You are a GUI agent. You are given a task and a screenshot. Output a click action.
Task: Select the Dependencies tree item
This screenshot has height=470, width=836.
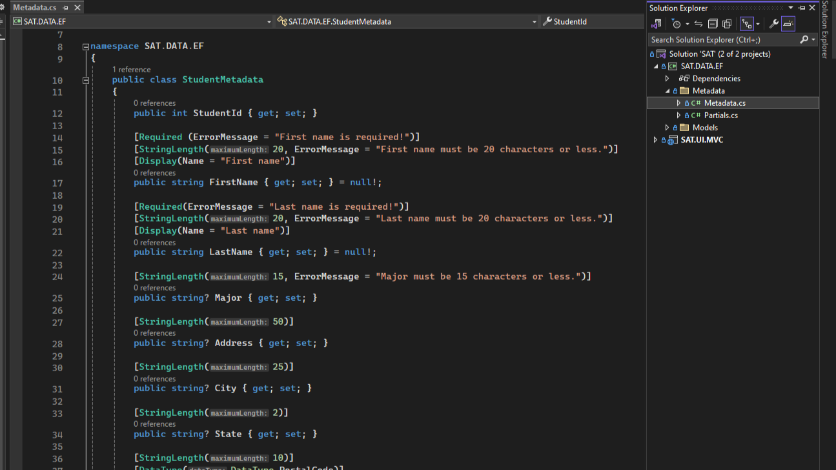click(717, 78)
